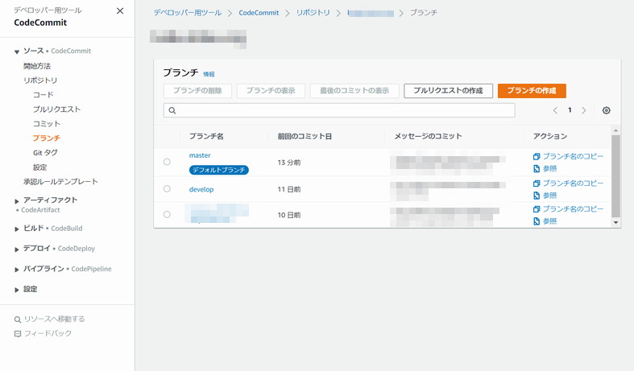Open 設定 under the ソース section

click(39, 167)
